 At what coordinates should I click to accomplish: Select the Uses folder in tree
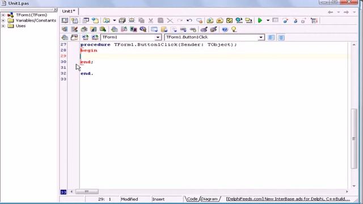pos(20,26)
